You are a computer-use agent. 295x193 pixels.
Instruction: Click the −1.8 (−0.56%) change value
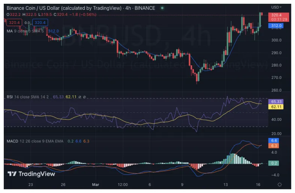coord(83,15)
